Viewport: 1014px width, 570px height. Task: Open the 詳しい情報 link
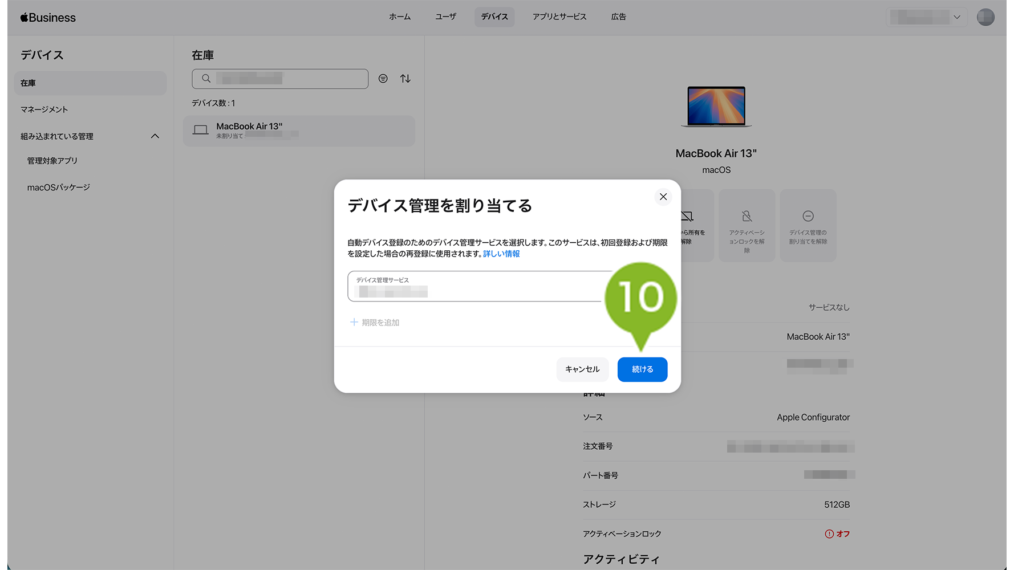pyautogui.click(x=501, y=254)
